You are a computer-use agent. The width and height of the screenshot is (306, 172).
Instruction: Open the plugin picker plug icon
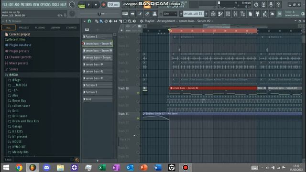coord(258,14)
